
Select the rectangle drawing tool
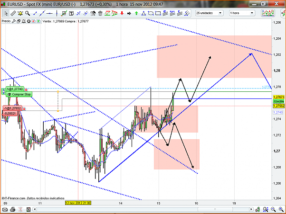pyautogui.click(x=158, y=13)
